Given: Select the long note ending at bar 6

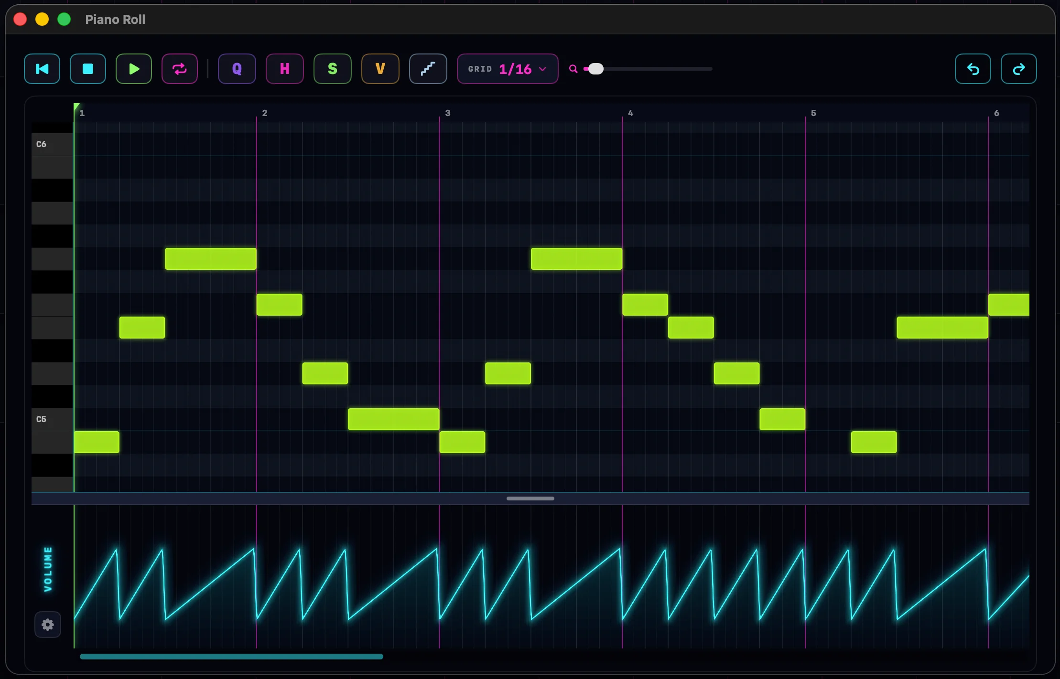Looking at the screenshot, I should pyautogui.click(x=942, y=328).
